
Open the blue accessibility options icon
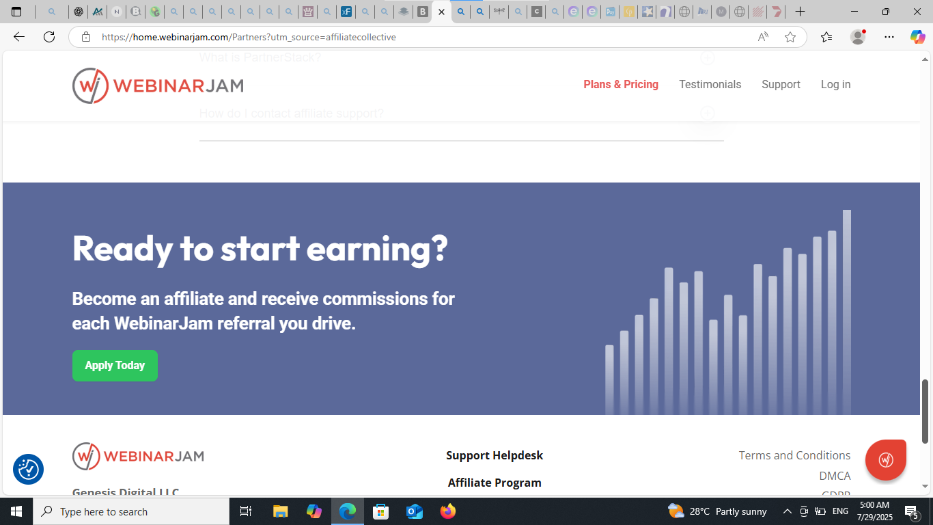click(x=28, y=470)
